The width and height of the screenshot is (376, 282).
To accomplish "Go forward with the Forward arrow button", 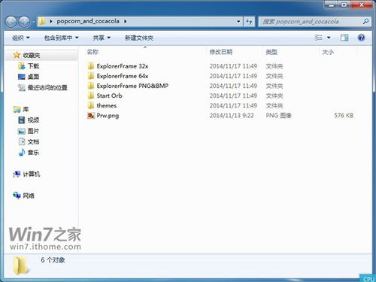I will coord(24,22).
